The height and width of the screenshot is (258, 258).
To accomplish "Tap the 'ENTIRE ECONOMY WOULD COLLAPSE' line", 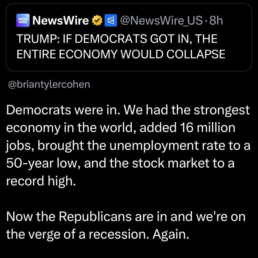I will (121, 54).
